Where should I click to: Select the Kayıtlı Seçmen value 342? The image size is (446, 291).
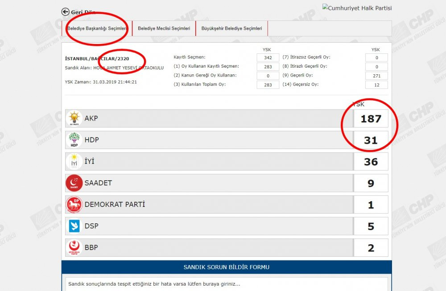pos(268,58)
